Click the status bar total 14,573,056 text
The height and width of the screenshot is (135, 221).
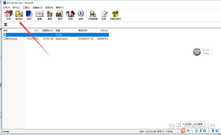click(x=156, y=132)
